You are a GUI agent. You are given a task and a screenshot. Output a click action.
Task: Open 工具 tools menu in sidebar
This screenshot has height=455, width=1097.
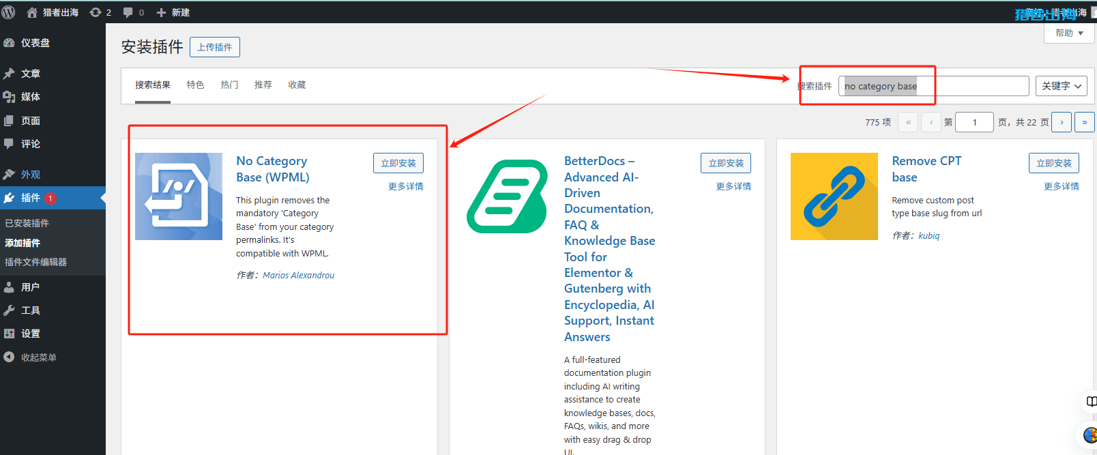click(x=30, y=310)
